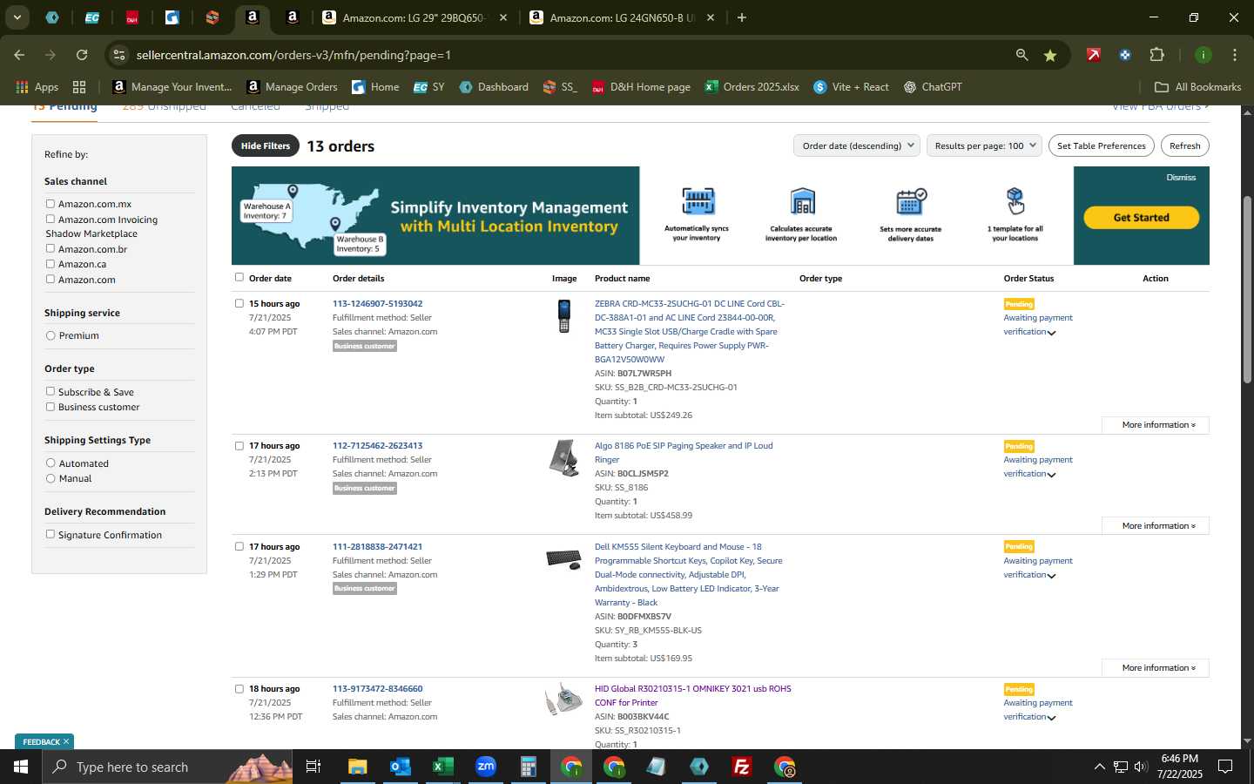1254x784 pixels.
Task: Open Chrome extensions puzzle icon
Action: pos(1156,55)
